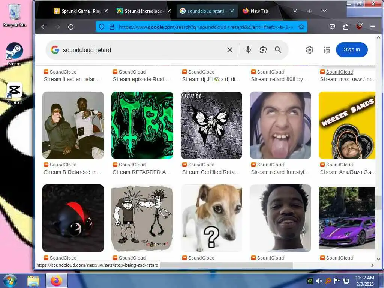
Task: Open the CapCut desktop shortcut
Action: pyautogui.click(x=15, y=93)
